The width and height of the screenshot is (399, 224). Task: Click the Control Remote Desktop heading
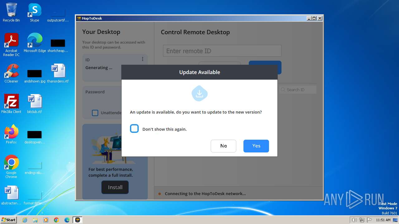(x=195, y=32)
